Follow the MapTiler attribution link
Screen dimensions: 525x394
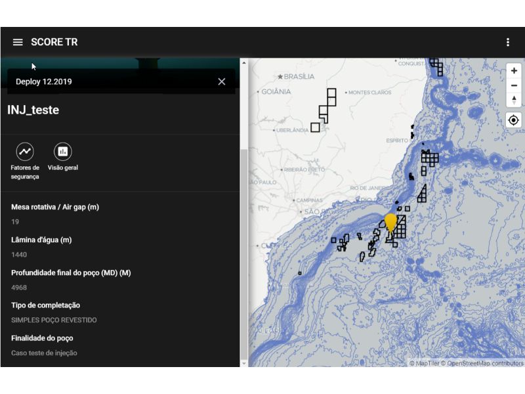[x=424, y=363]
